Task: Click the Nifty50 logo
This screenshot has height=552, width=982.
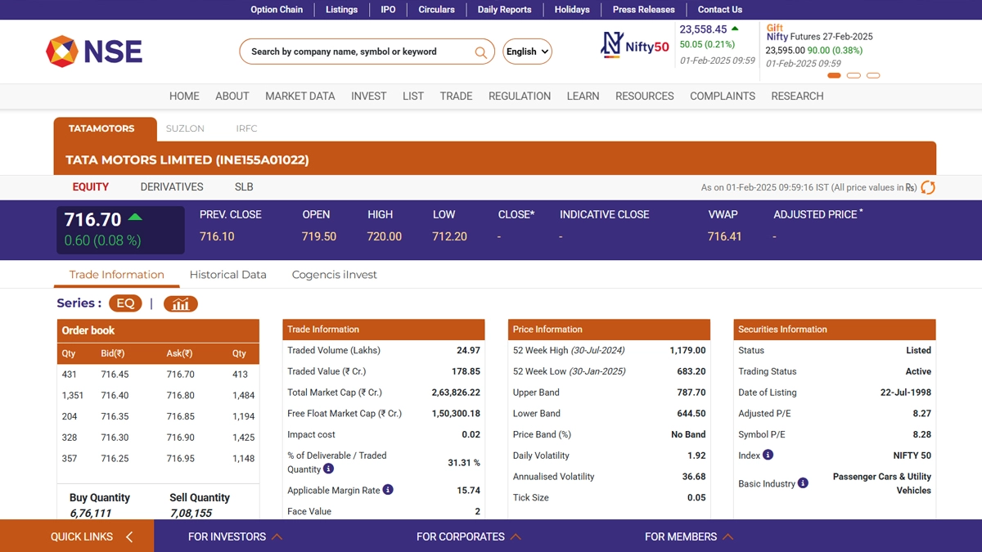Action: [635, 46]
